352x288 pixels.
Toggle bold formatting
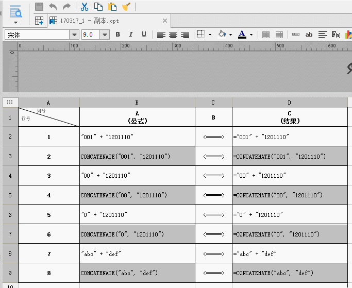point(118,35)
